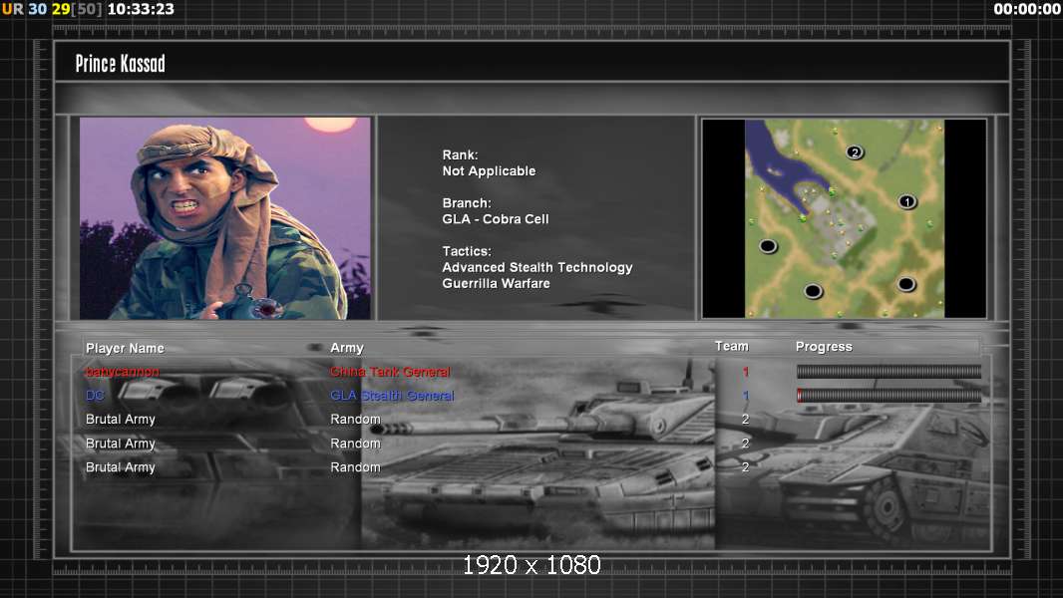Click the "Prince Kassad" title text
The width and height of the screenshot is (1063, 598).
(x=120, y=64)
